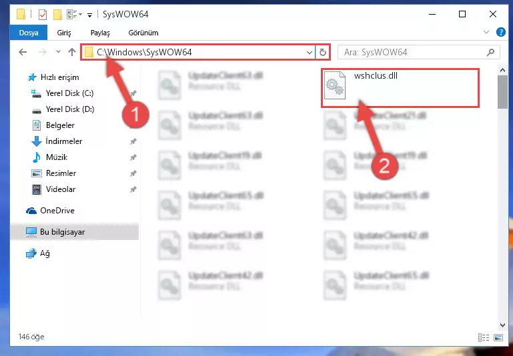The height and width of the screenshot is (356, 513).
Task: Switch to the Giriş ribbon tab
Action: [64, 33]
